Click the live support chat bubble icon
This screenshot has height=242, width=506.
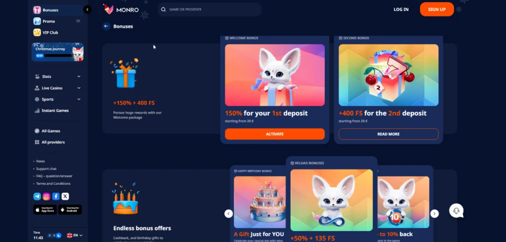[x=456, y=211]
